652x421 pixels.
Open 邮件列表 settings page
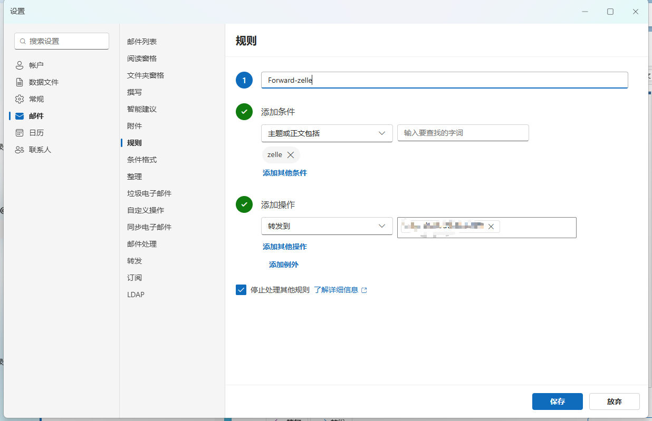tap(142, 42)
